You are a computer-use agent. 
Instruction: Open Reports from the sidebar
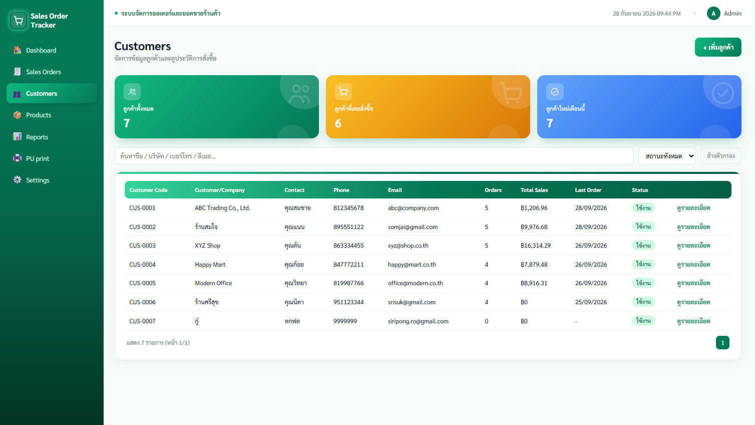(x=52, y=137)
